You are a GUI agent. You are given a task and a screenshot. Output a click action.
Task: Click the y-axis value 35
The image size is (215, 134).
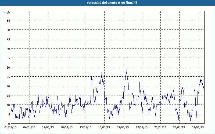tap(8, 58)
